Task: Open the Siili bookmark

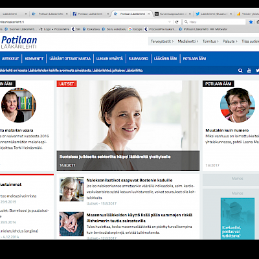Action: [76, 29]
